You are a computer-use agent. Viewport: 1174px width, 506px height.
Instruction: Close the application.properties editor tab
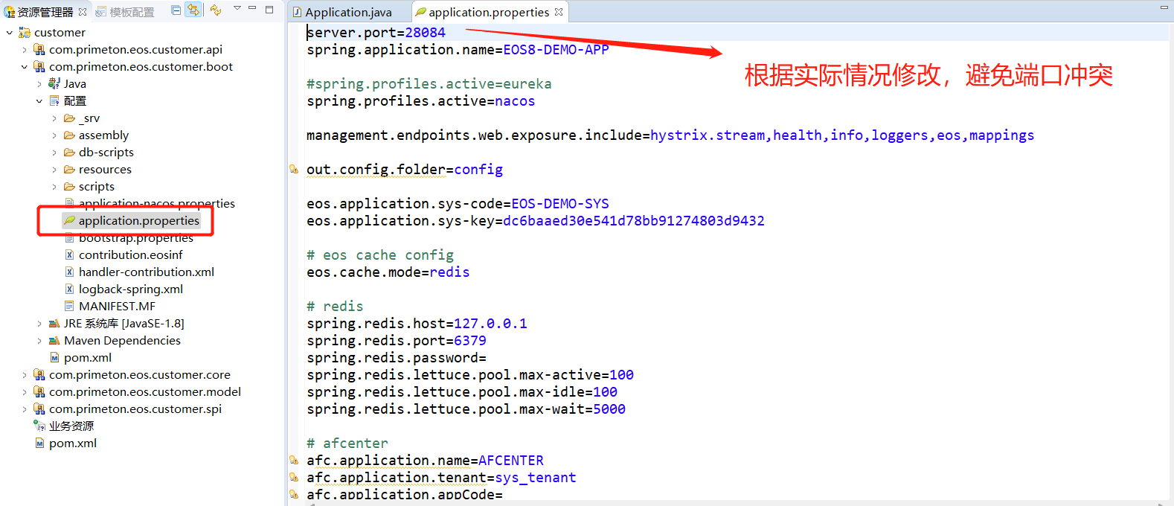coord(559,12)
